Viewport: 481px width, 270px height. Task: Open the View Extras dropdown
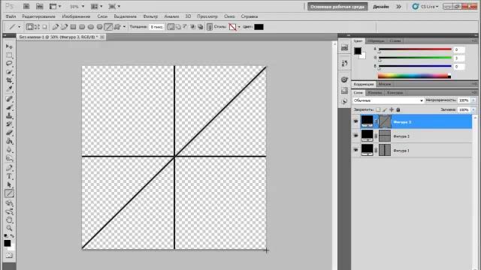(55, 7)
